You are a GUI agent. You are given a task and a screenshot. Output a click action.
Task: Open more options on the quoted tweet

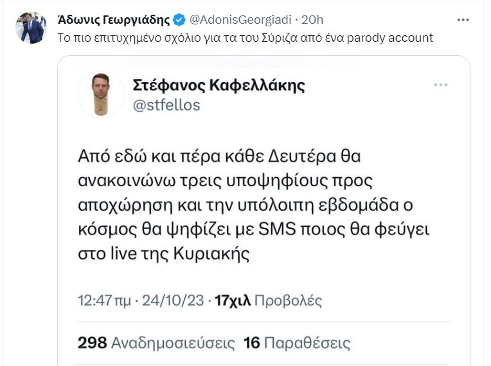(x=440, y=85)
